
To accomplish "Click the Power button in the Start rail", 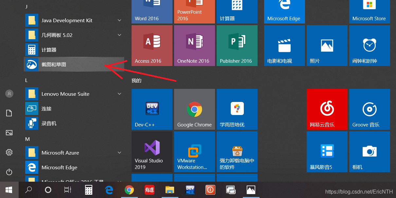I will (9, 172).
